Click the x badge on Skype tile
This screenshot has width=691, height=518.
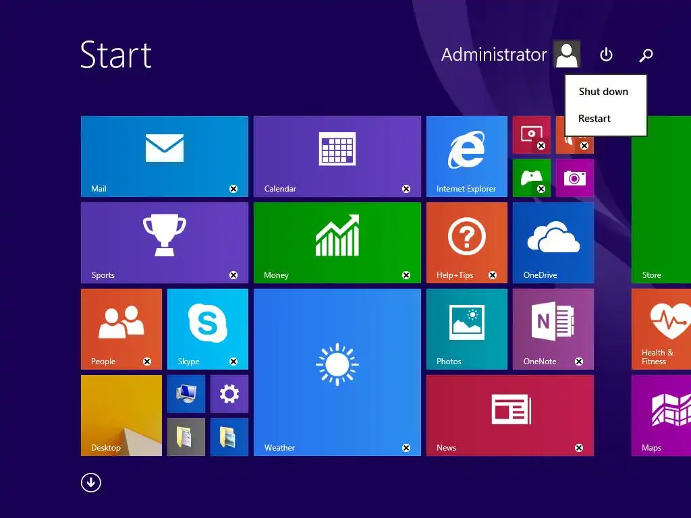pyautogui.click(x=233, y=362)
